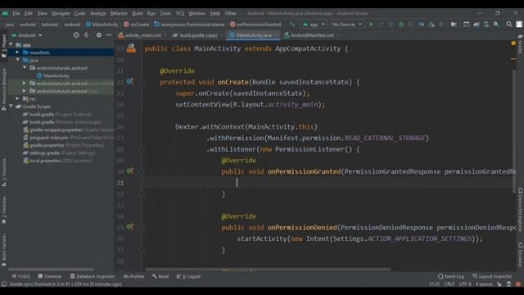This screenshot has width=524, height=295.
Task: Open the Refactor menu
Action: [119, 13]
